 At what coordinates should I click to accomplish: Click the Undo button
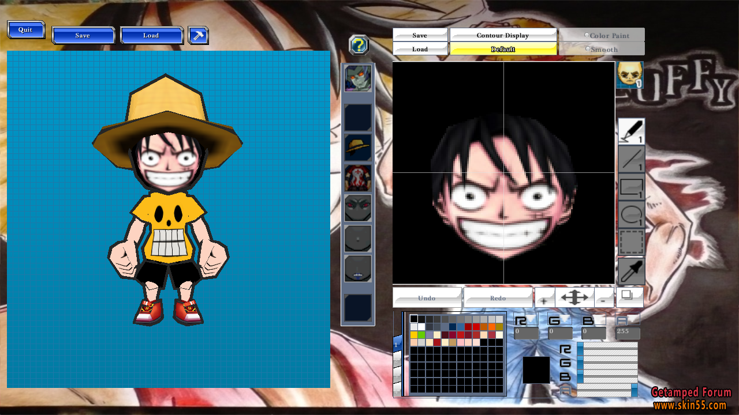click(x=427, y=298)
